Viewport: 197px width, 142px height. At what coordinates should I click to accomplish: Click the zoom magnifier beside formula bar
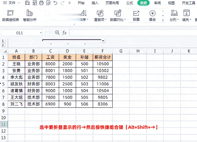pyautogui.click(x=57, y=33)
